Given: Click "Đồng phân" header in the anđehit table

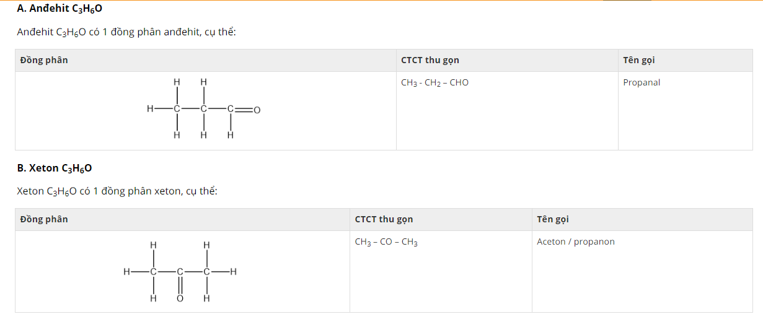Looking at the screenshot, I should pos(44,60).
